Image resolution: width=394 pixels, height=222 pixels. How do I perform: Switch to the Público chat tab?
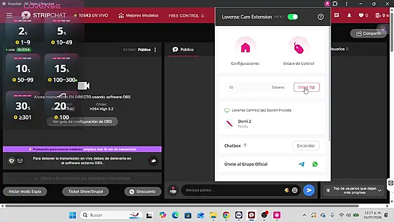tap(183, 49)
